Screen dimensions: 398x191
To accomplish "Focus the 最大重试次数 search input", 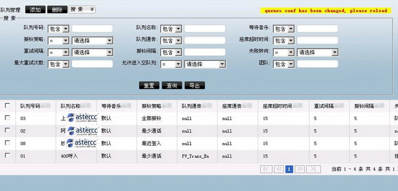I will [92, 64].
